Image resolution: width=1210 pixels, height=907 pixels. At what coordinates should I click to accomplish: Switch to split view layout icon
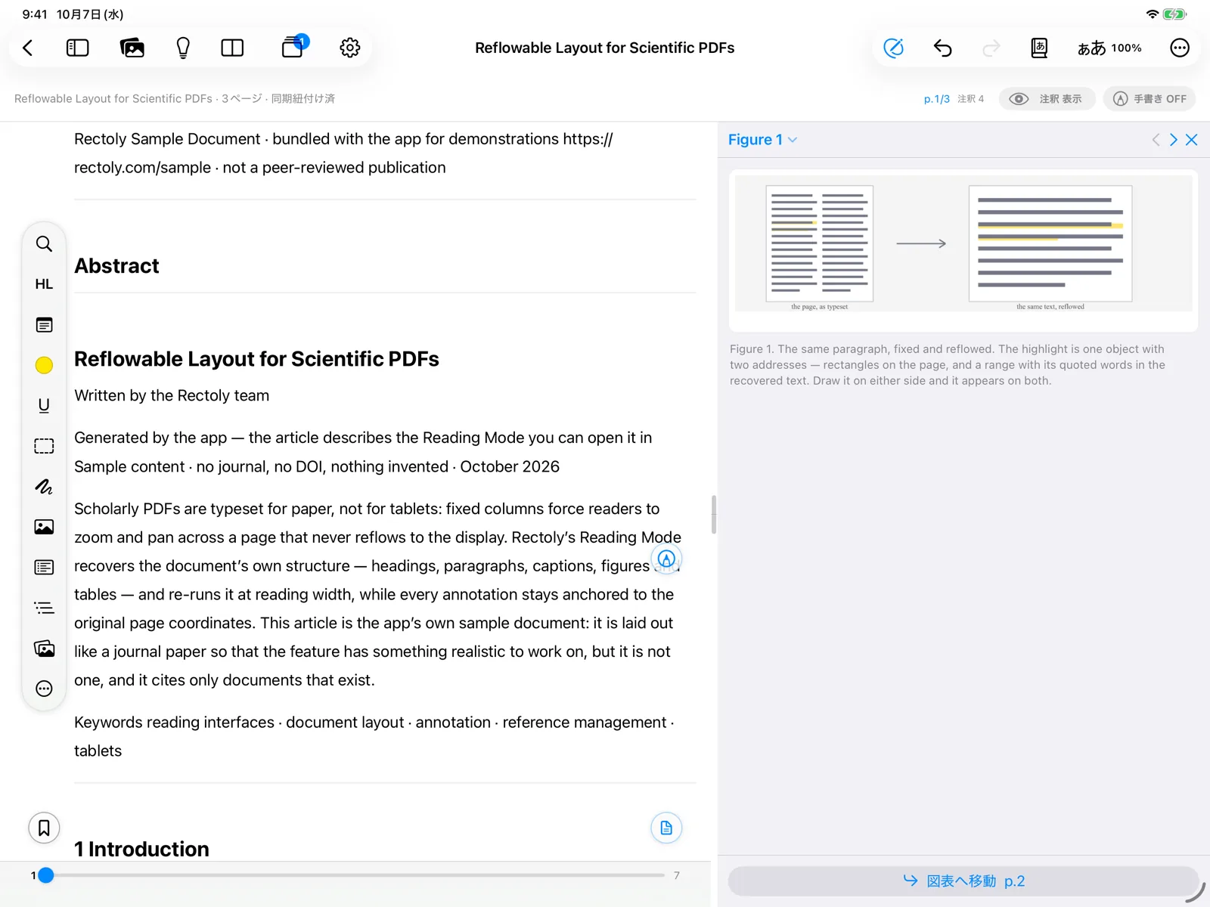click(x=232, y=48)
